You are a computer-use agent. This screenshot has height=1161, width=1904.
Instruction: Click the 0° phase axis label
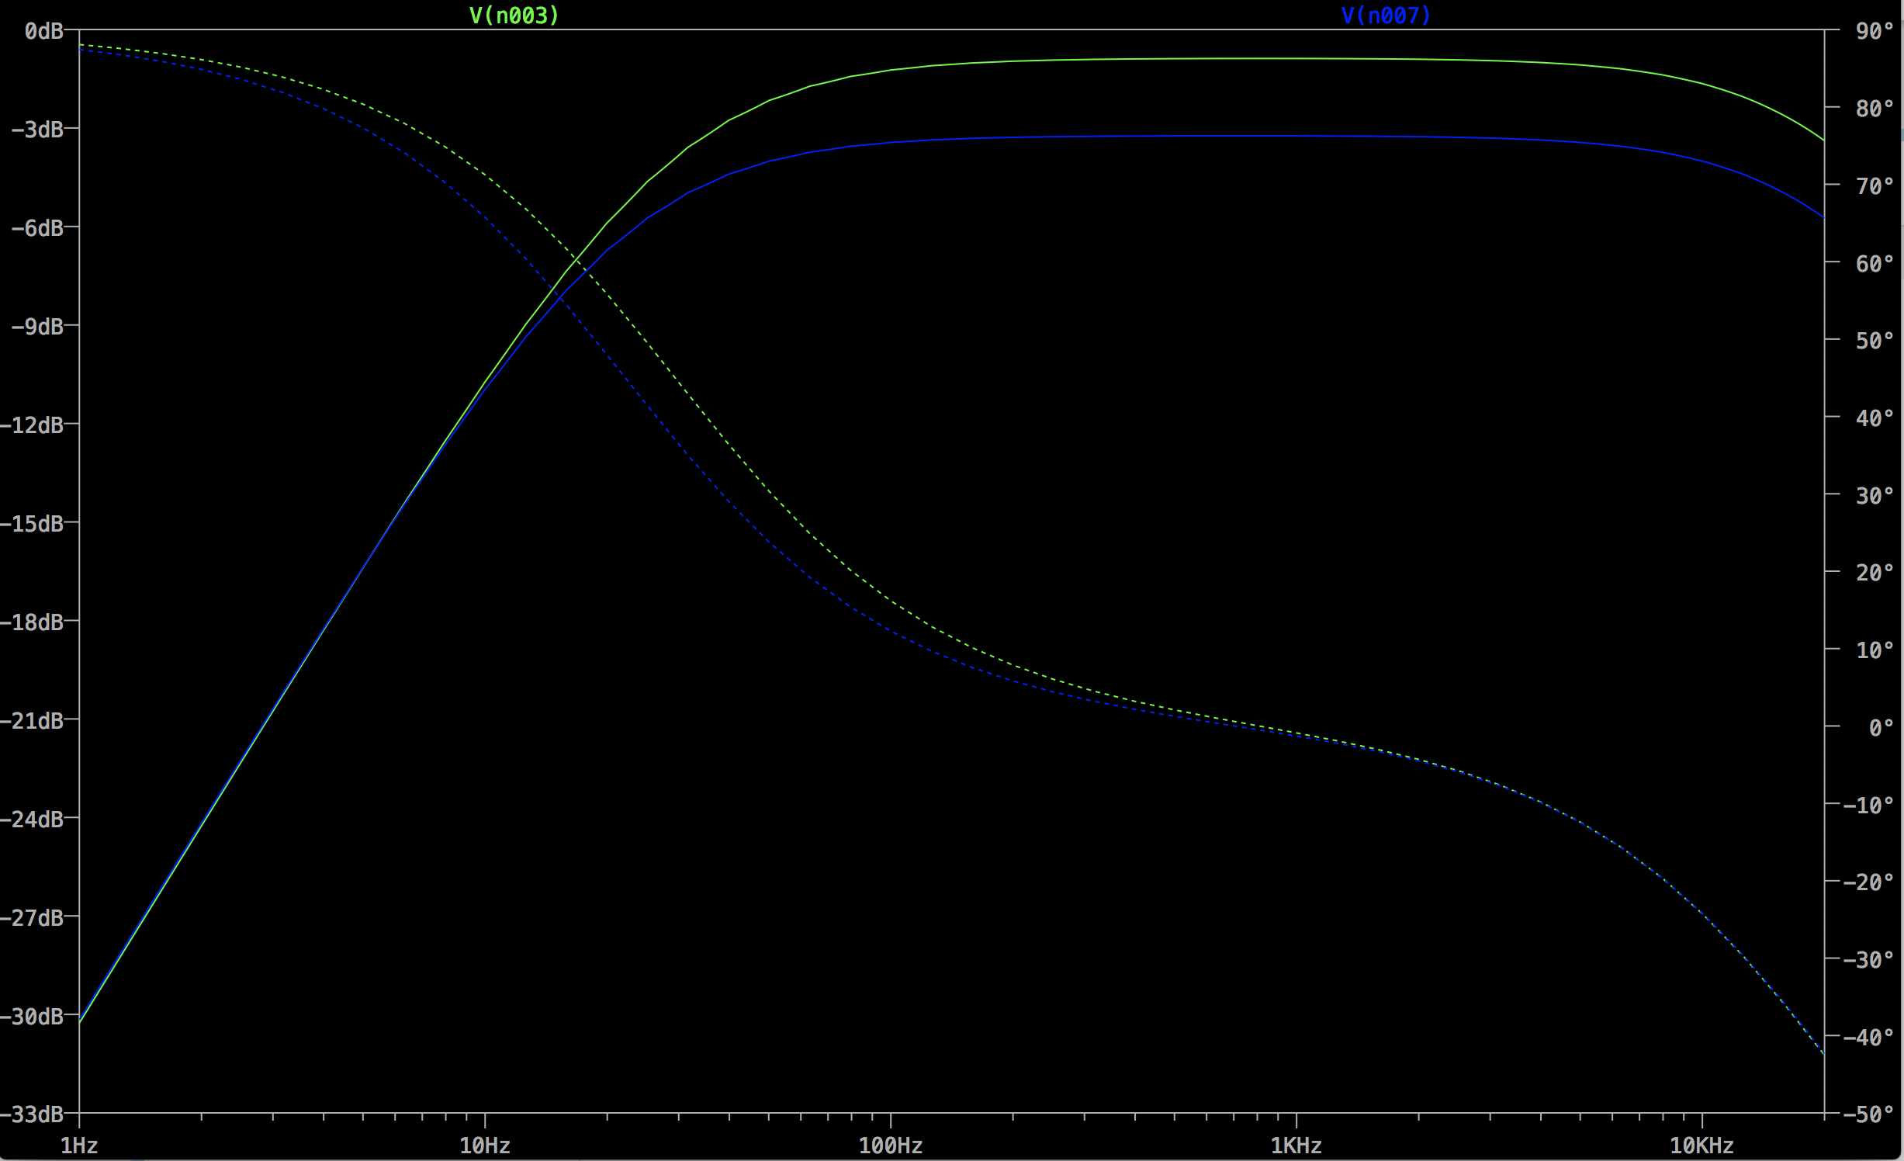[1881, 728]
